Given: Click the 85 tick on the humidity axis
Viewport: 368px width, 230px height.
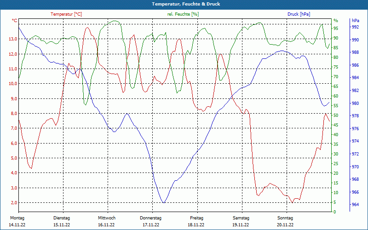Looking at the screenshot, I should 336,48.
